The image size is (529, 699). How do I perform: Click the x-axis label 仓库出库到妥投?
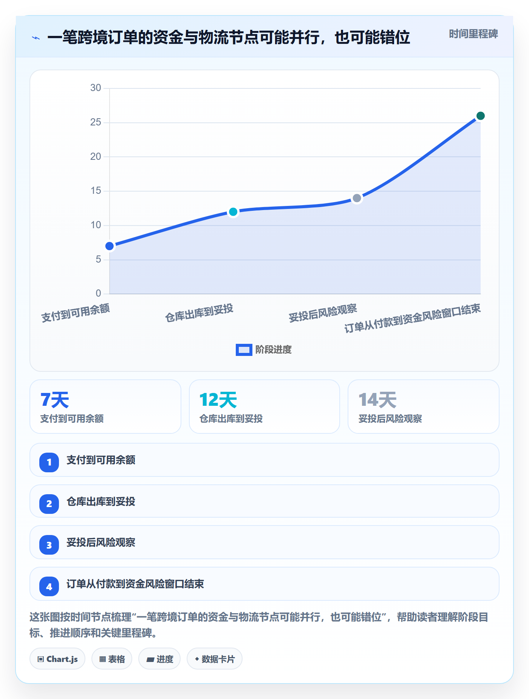point(199,313)
